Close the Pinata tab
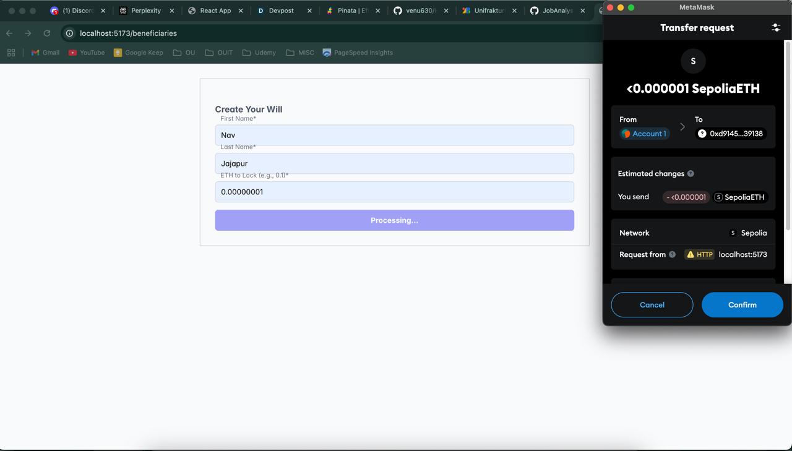This screenshot has height=451, width=792. pos(377,11)
